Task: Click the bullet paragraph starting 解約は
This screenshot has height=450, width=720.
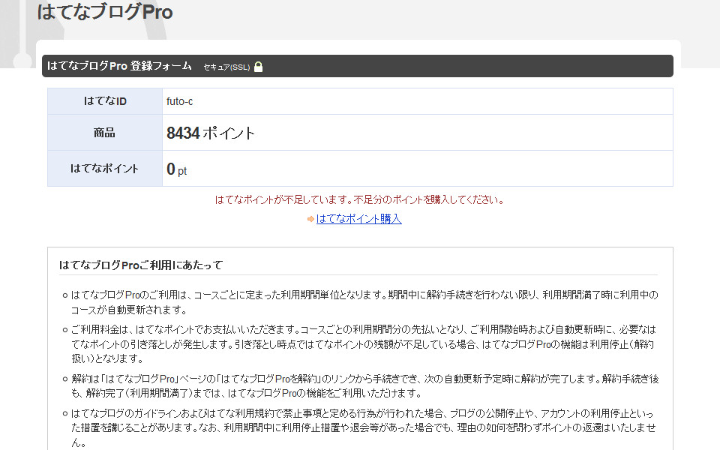Action: click(364, 385)
